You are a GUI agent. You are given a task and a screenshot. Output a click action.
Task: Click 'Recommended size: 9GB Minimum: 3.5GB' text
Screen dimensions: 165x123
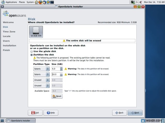coord(117,22)
